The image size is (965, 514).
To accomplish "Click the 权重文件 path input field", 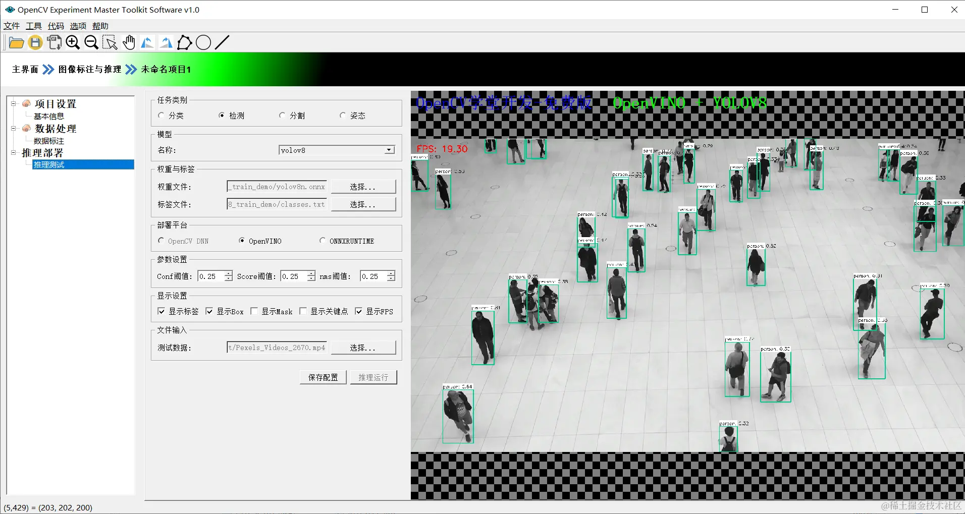I will pos(277,187).
